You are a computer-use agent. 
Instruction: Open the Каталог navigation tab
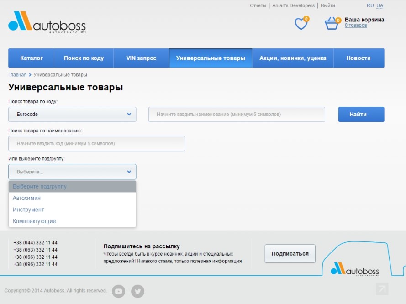click(32, 58)
